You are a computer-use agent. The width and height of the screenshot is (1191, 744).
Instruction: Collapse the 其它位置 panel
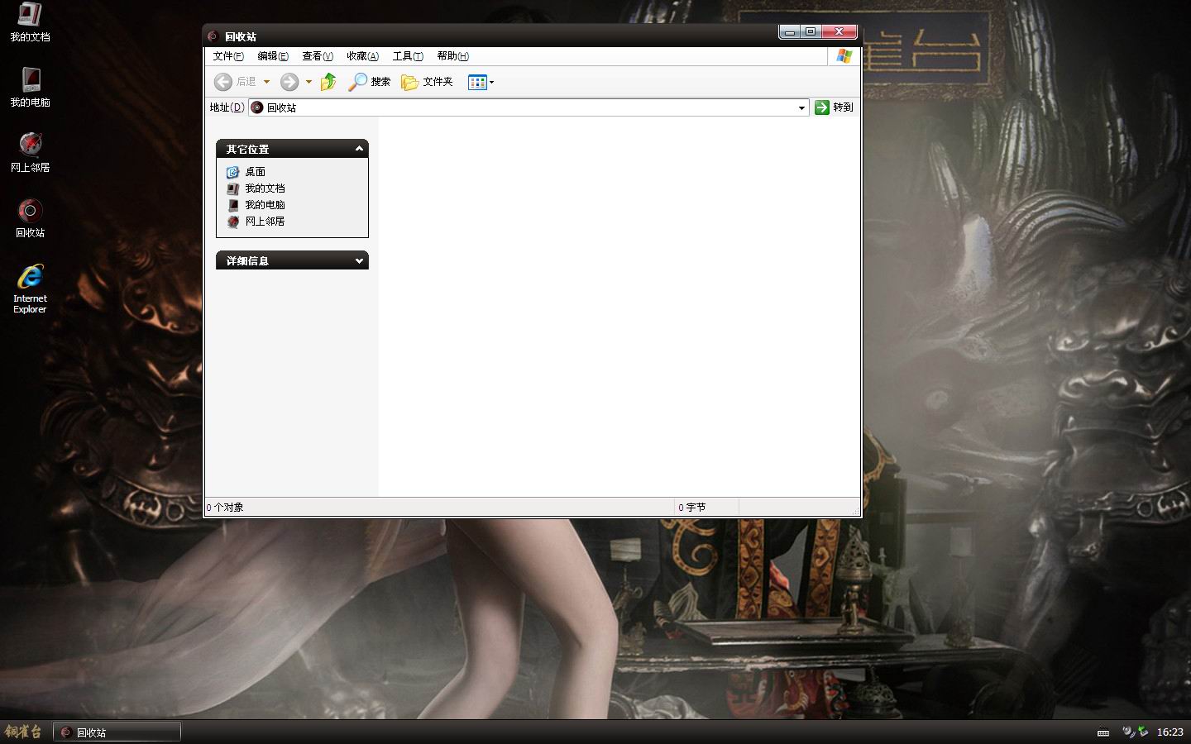(x=359, y=149)
